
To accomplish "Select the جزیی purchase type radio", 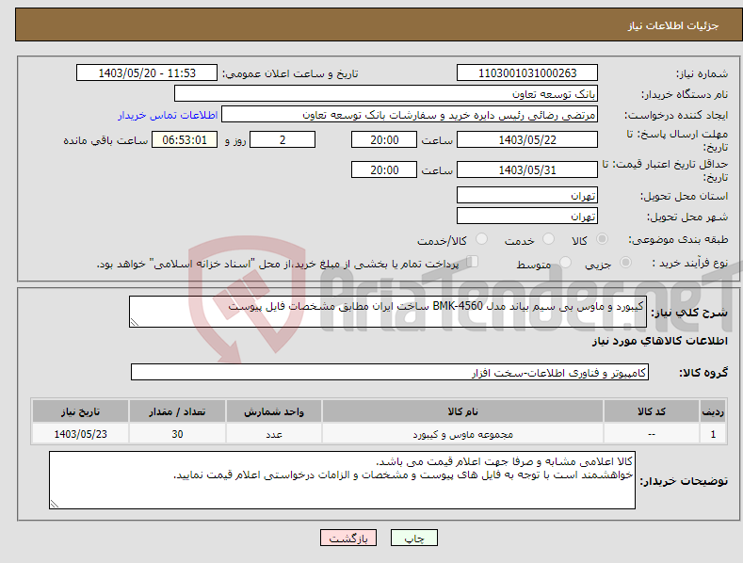I will tap(625, 262).
